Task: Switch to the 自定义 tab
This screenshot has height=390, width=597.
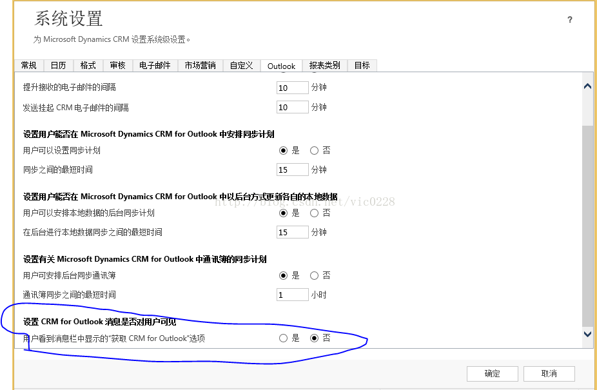Action: coord(241,66)
